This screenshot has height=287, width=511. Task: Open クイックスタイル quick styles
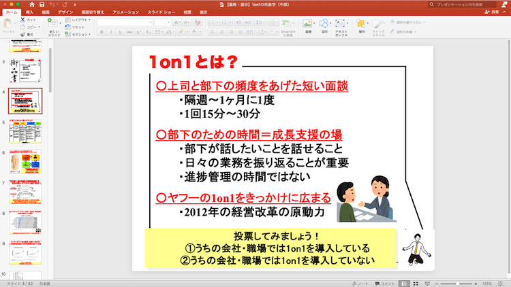click(378, 27)
